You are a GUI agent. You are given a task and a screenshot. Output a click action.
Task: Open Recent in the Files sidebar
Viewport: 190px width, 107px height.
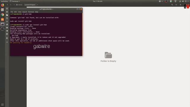tap(7, 9)
